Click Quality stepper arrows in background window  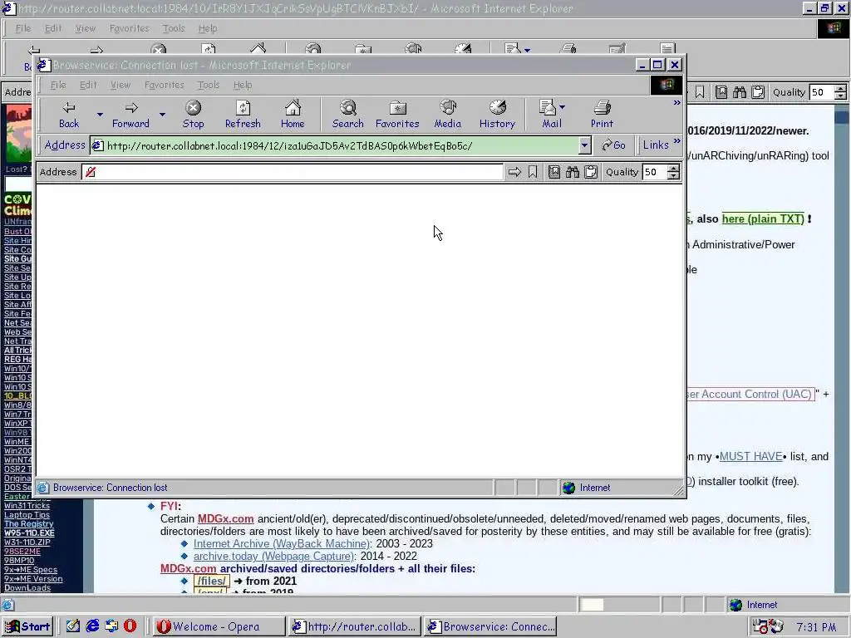(840, 92)
